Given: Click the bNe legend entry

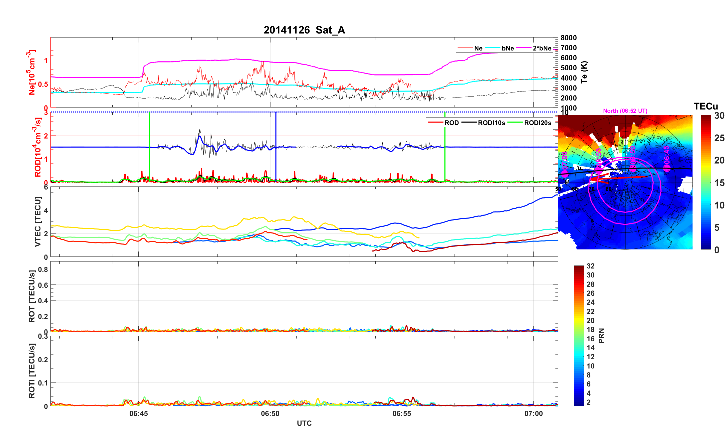Looking at the screenshot, I should click(507, 48).
